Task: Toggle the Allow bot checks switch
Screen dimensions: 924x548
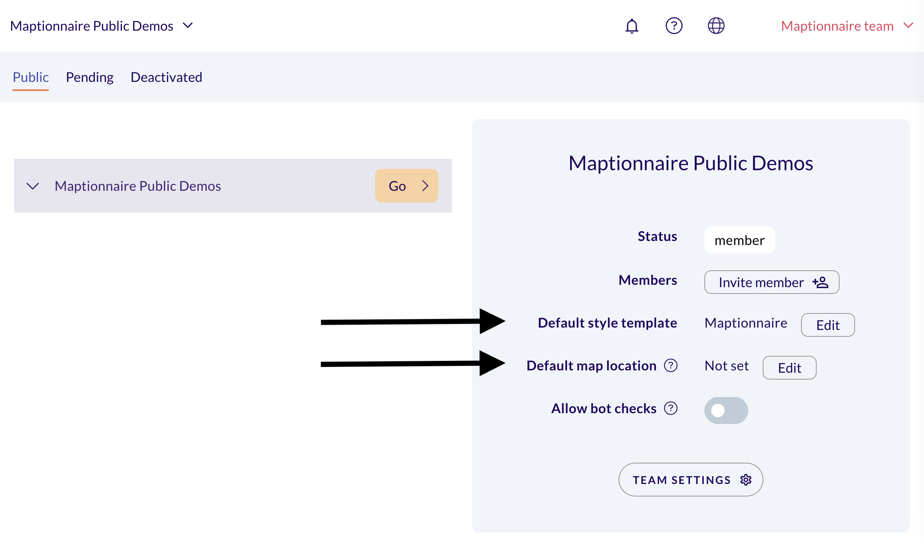Action: point(726,410)
